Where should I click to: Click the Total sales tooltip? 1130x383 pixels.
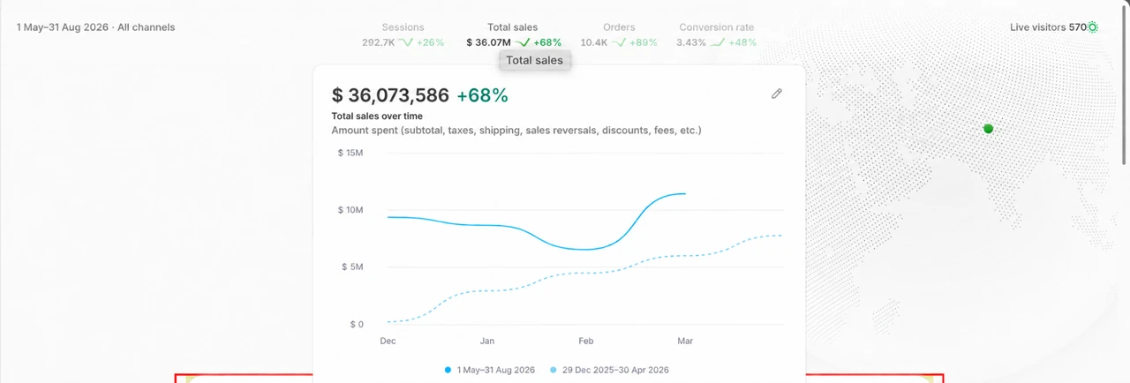(535, 60)
